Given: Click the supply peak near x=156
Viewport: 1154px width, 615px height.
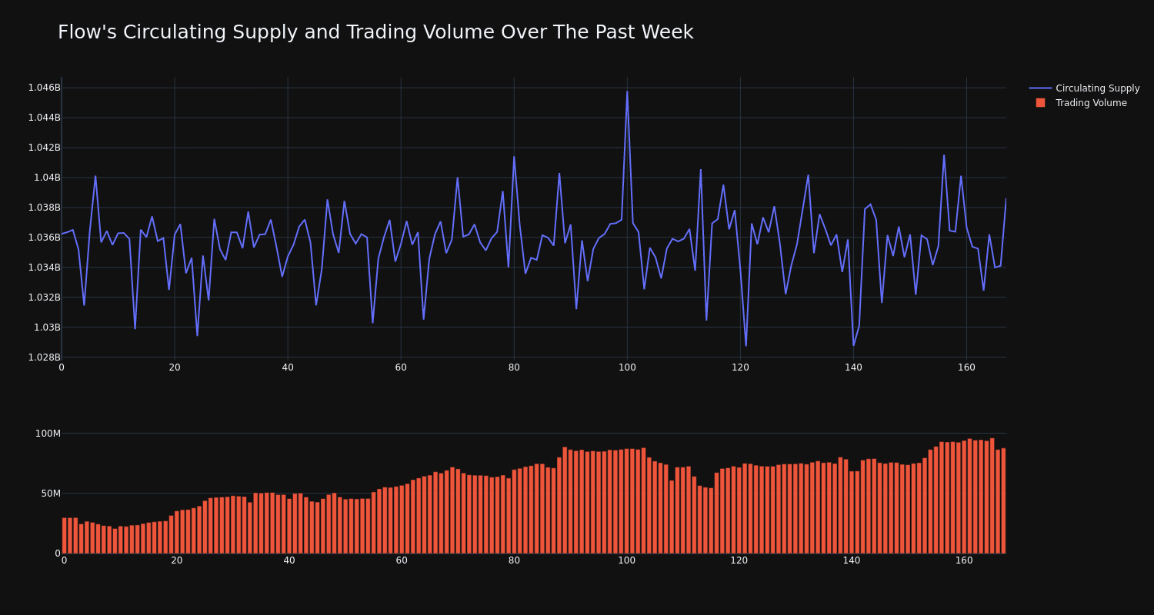Looking at the screenshot, I should (x=944, y=156).
